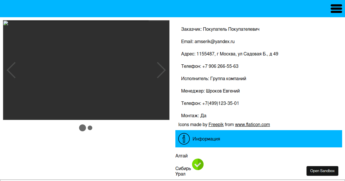Select the Алтай region
The height and width of the screenshot is (181, 345).
click(181, 156)
